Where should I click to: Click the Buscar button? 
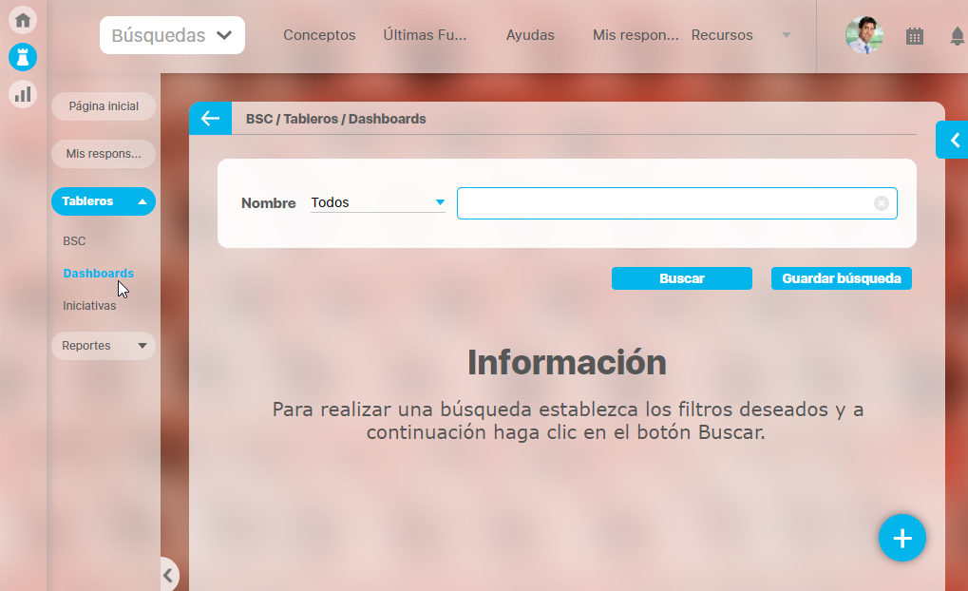click(x=681, y=278)
